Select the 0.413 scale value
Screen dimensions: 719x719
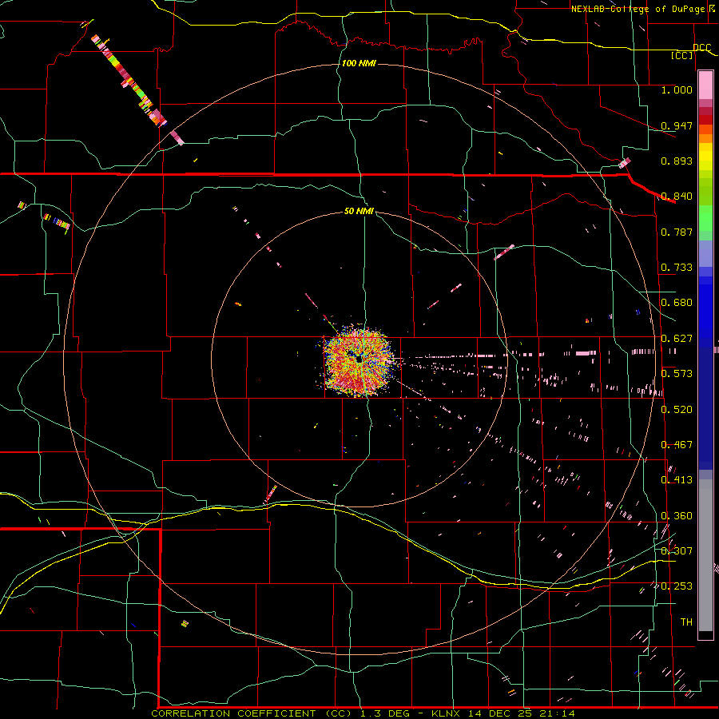(x=677, y=480)
